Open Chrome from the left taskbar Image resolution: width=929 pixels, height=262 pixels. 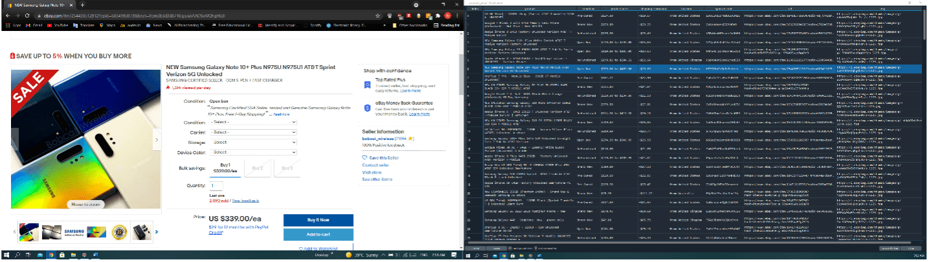click(x=51, y=255)
